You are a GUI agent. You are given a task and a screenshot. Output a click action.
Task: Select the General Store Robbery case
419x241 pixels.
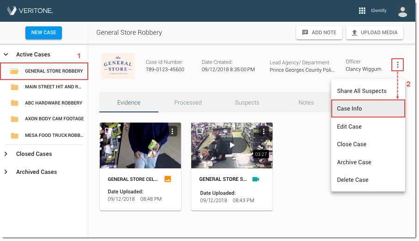[44, 71]
